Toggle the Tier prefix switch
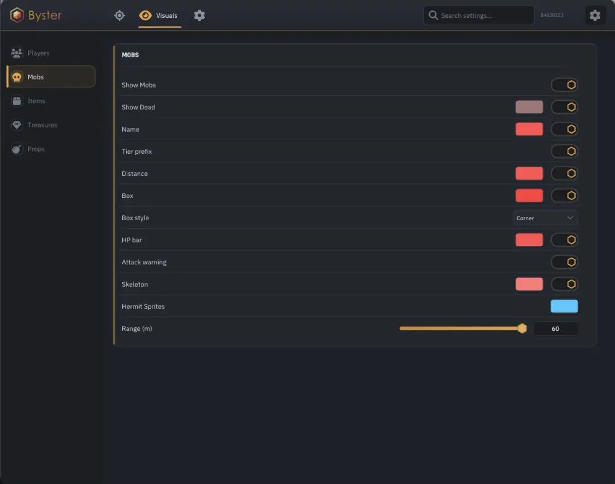615x484 pixels. pyautogui.click(x=564, y=151)
